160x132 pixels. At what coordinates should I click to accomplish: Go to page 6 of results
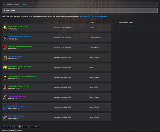tap(26, 127)
